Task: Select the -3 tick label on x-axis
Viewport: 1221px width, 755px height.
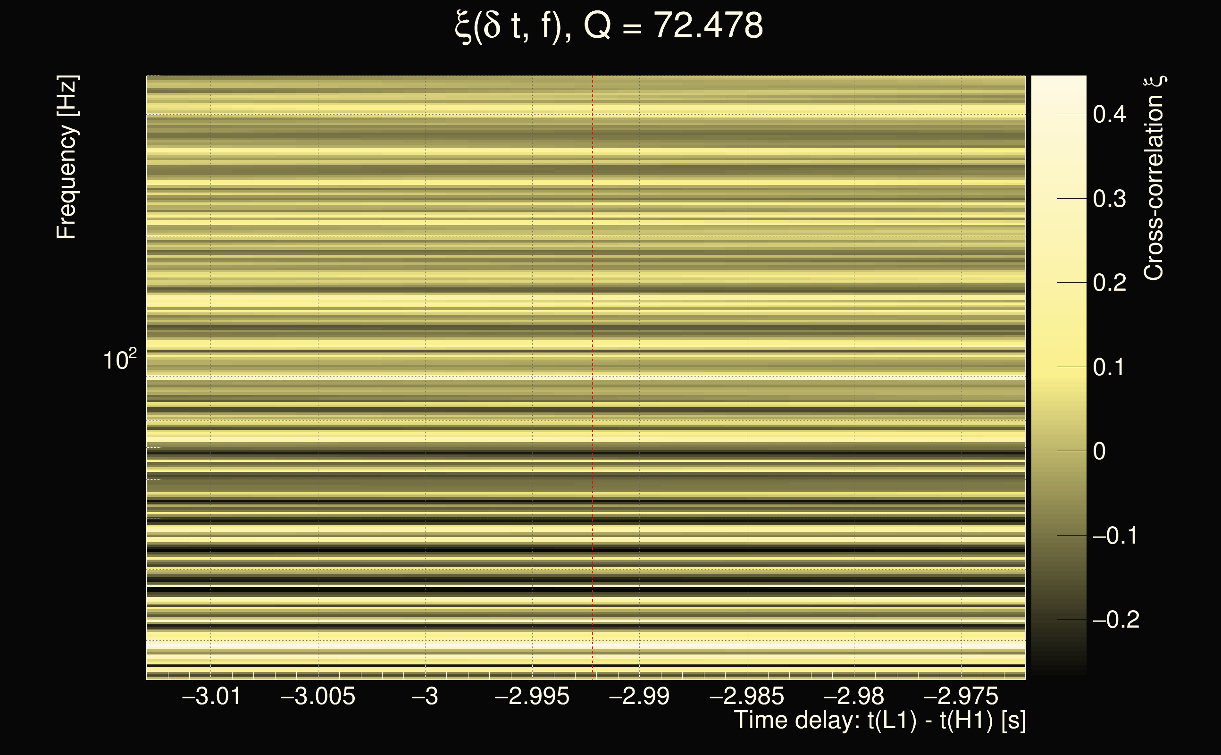Action: click(x=425, y=696)
